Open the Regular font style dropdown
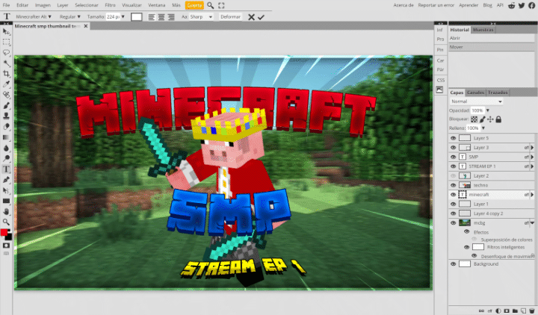The width and height of the screenshot is (538, 315). (x=69, y=17)
